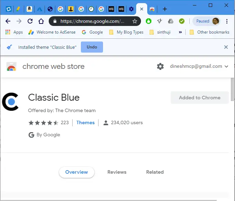View site security lock info
Screen dimensions: 235x201
(x=55, y=21)
